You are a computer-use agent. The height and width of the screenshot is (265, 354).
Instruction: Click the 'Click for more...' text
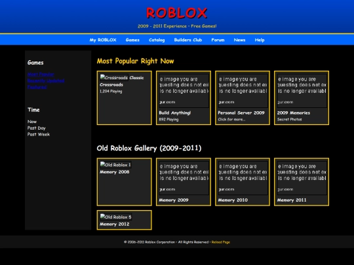coord(231,119)
